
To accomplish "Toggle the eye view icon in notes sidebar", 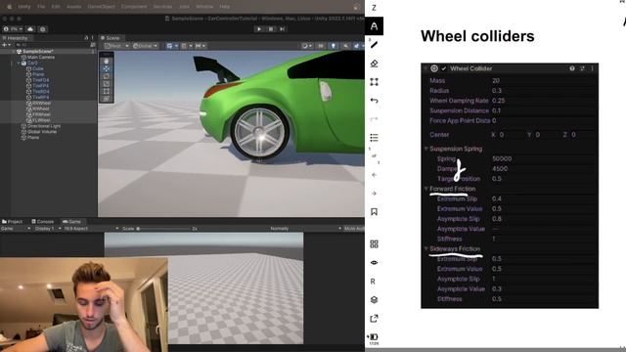I will tap(374, 263).
